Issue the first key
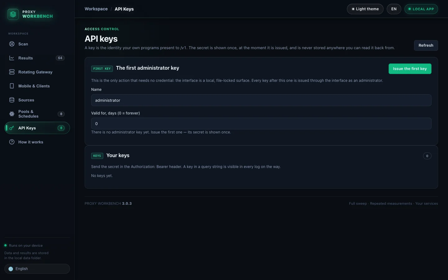 point(410,69)
